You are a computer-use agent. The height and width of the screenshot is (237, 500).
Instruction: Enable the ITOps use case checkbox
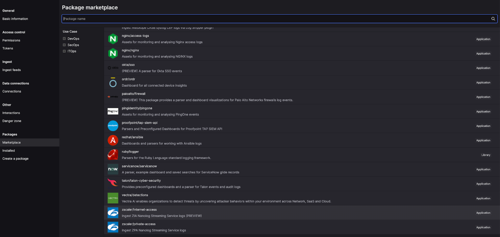coord(64,51)
